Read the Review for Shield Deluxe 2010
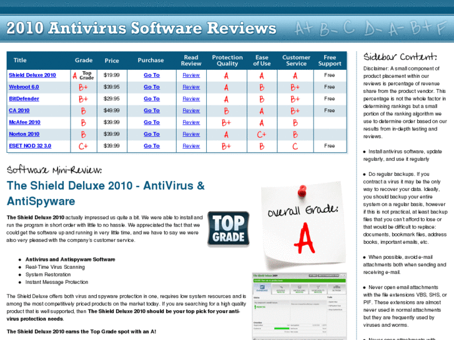The width and height of the screenshot is (454, 340). (191, 75)
